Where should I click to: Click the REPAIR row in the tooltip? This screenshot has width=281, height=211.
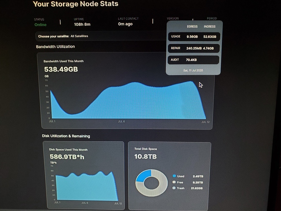click(194, 48)
